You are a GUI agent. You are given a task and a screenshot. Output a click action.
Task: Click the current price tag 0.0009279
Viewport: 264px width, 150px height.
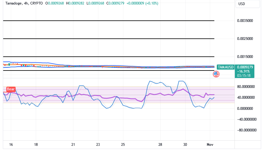(x=245, y=67)
